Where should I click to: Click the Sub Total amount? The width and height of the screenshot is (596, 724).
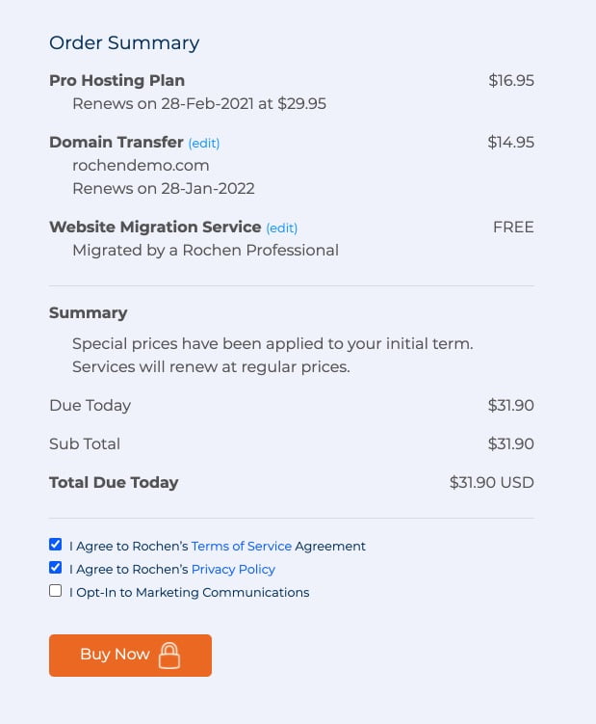(x=510, y=443)
